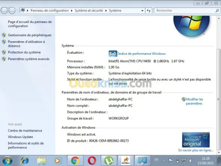Image resolution: width=221 pixels, height=166 pixels.
Task: Go to Panneau de configuration breadcrumb
Action: pos(50,11)
